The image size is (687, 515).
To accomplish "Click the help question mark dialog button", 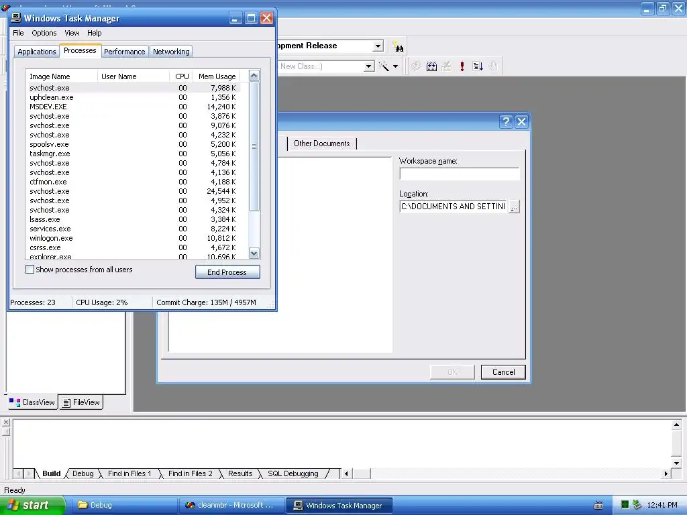I will (506, 122).
